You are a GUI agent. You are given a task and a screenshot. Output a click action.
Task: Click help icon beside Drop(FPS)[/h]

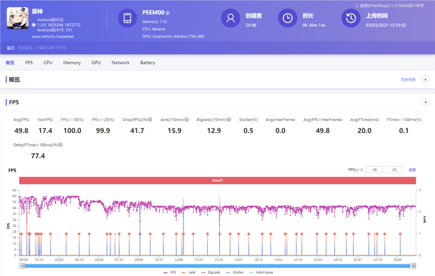tap(150, 120)
